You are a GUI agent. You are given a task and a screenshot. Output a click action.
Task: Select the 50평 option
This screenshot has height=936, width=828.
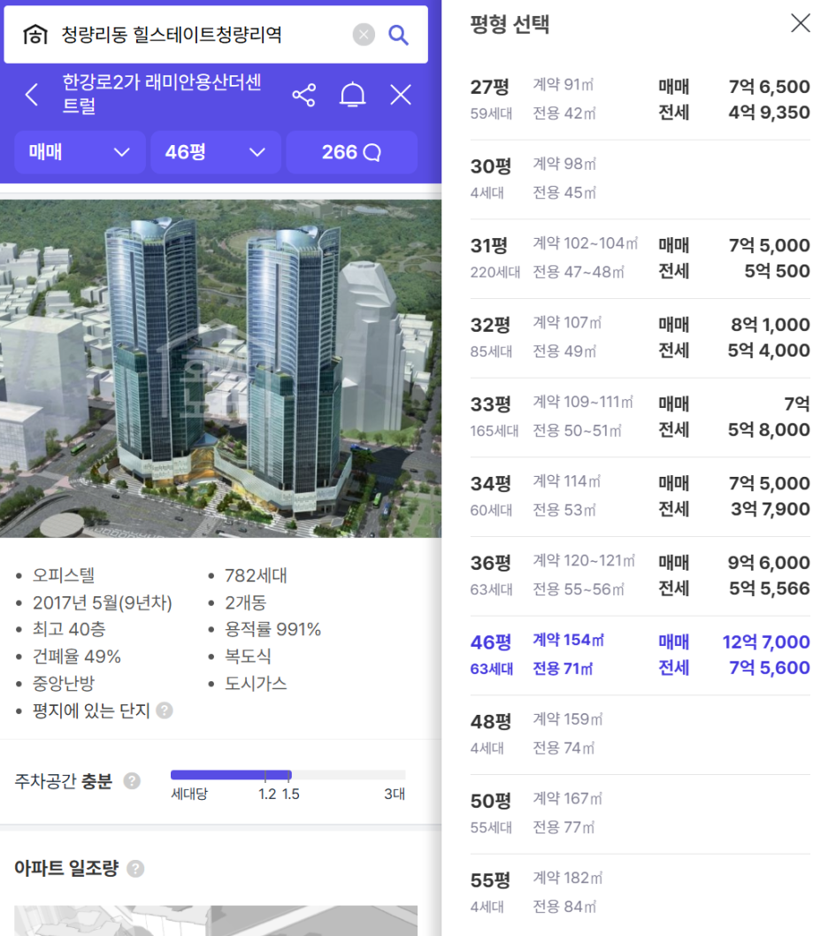pyautogui.click(x=640, y=814)
